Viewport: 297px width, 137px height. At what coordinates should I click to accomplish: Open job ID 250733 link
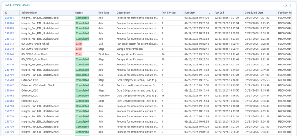(9, 121)
